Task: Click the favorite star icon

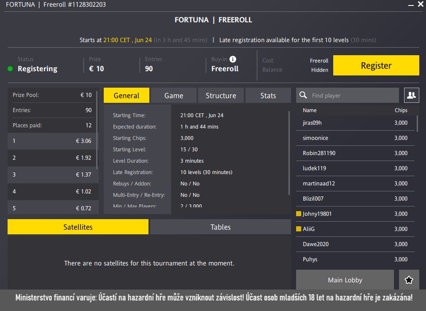Action: click(409, 279)
